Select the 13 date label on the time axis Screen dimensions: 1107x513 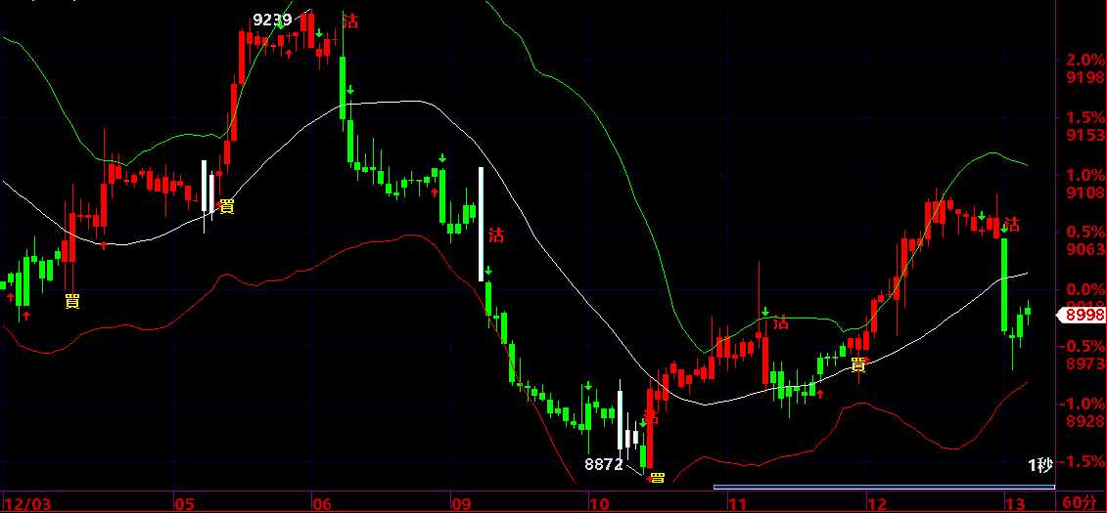click(1015, 504)
